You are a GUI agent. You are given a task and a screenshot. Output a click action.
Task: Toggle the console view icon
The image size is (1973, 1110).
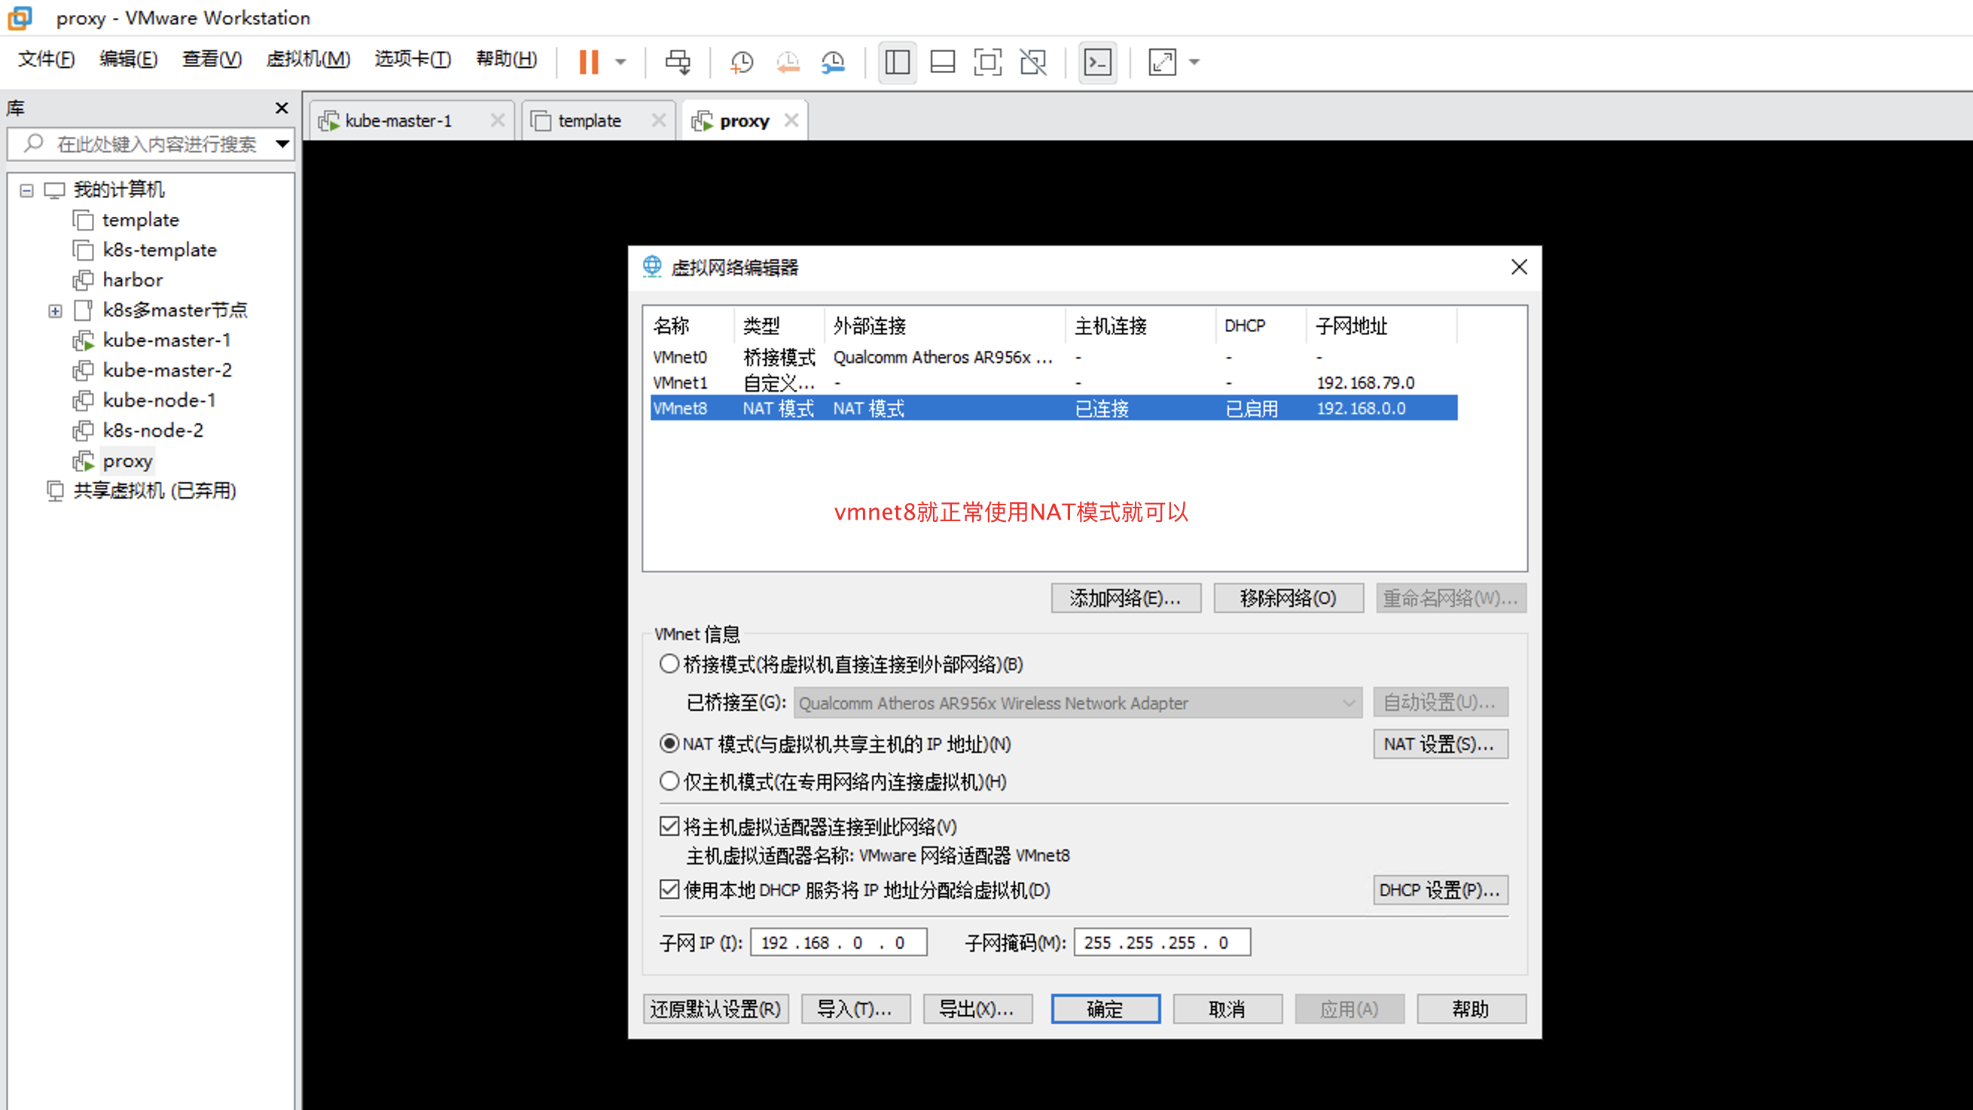pos(1097,62)
